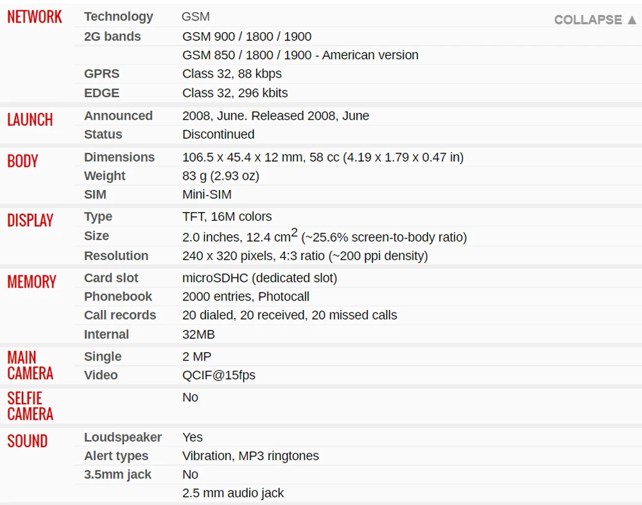Open the Phonebook label link
The image size is (642, 505).
point(118,296)
